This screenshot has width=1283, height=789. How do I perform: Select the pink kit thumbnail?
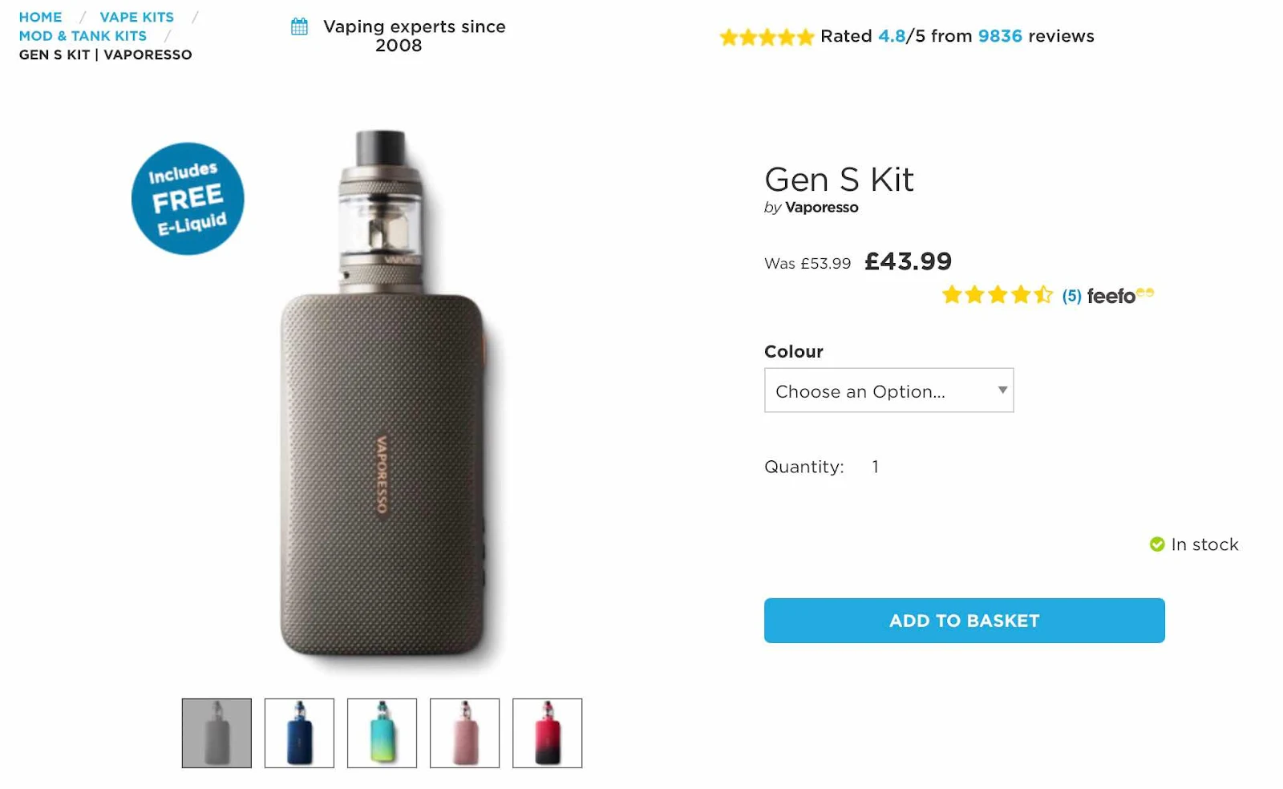point(464,733)
